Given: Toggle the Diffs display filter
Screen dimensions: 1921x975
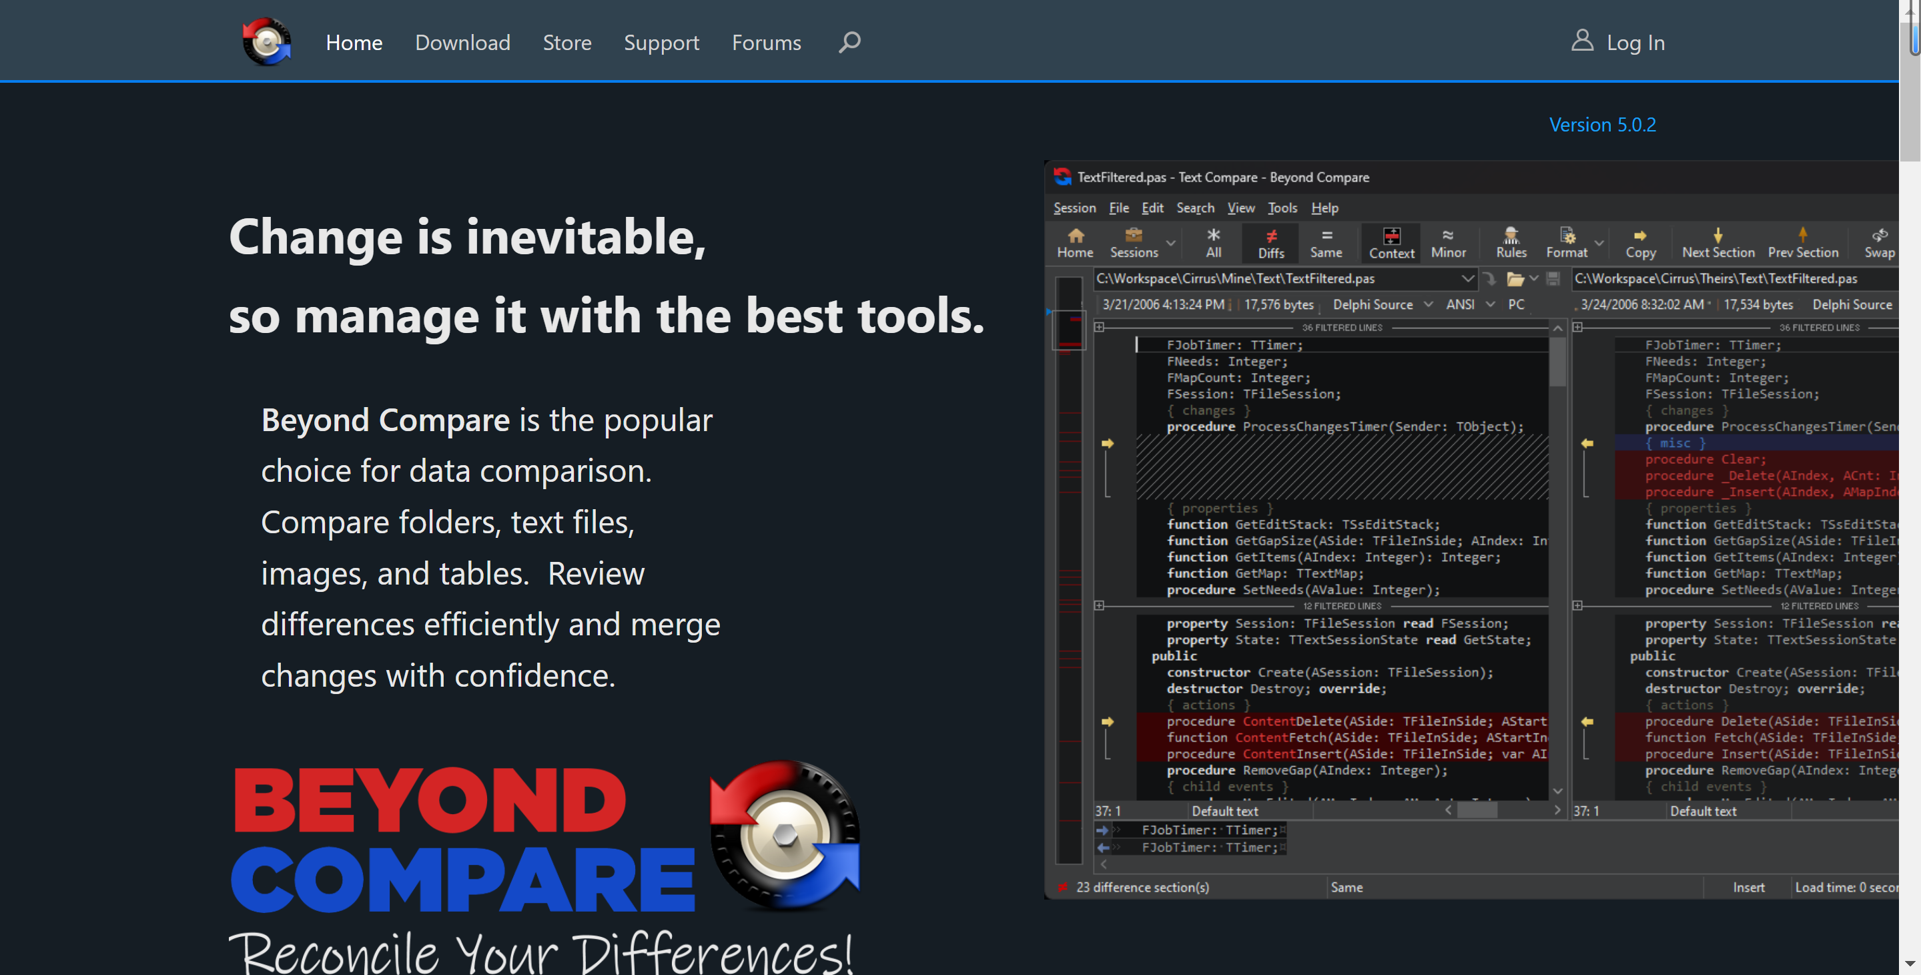Looking at the screenshot, I should [x=1270, y=243].
